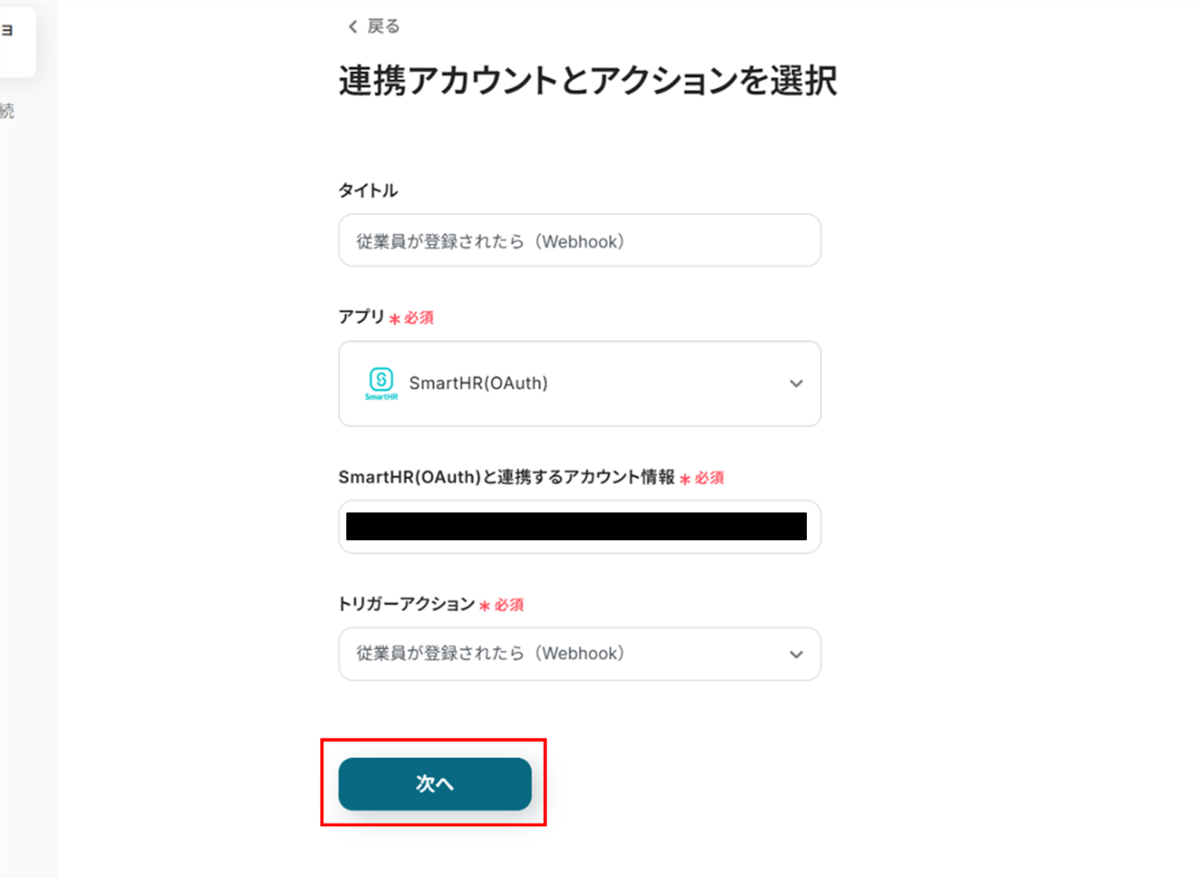Click the トリガーアクション field label
This screenshot has height=878, width=1201.
coord(406,604)
